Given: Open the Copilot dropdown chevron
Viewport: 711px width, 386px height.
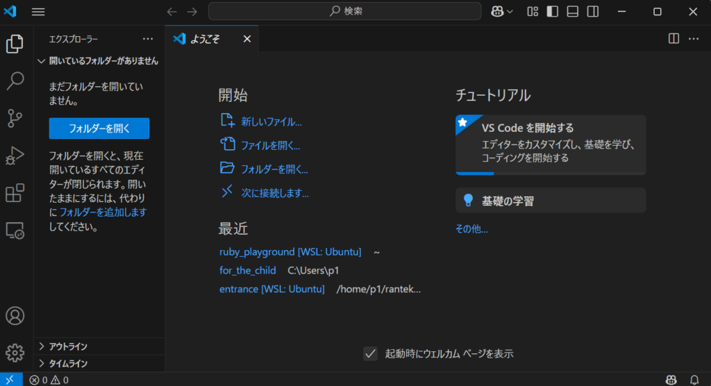Looking at the screenshot, I should pyautogui.click(x=510, y=12).
